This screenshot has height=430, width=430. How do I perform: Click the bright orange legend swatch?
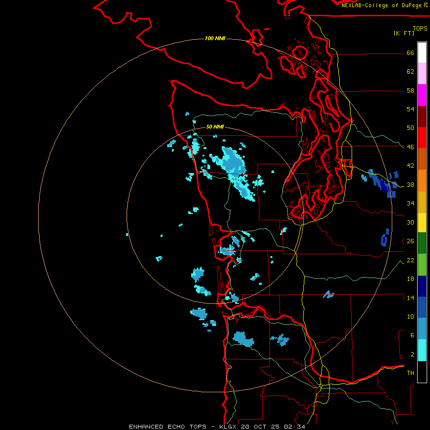(x=422, y=181)
